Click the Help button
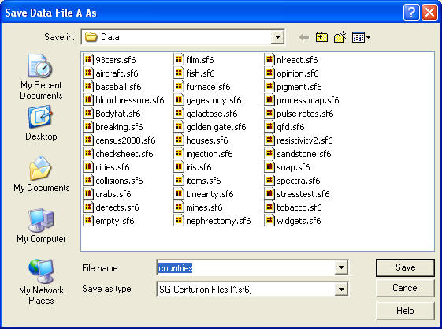This screenshot has height=329, width=442. (x=405, y=311)
